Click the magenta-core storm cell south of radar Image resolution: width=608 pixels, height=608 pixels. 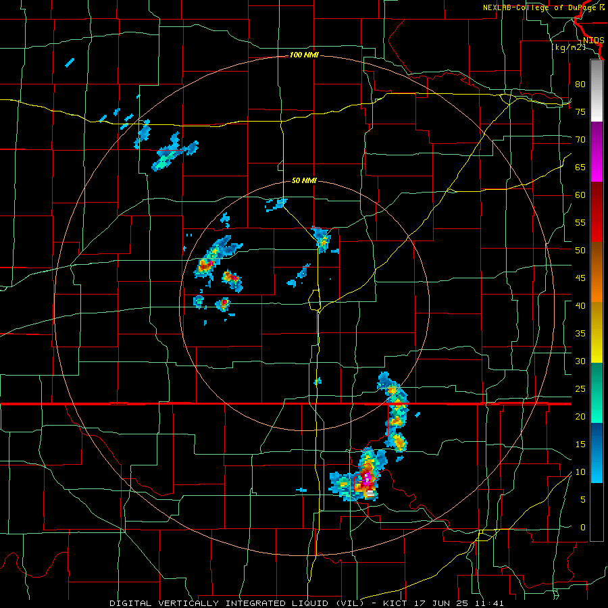click(366, 478)
